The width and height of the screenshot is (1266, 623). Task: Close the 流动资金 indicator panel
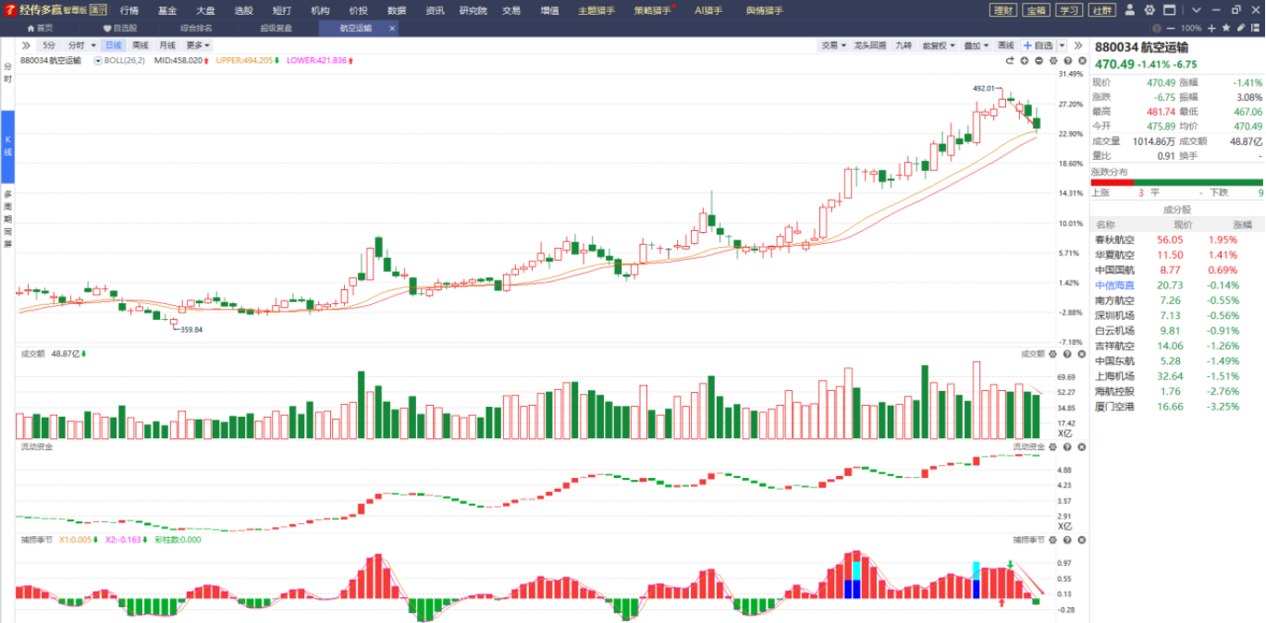tap(1079, 446)
